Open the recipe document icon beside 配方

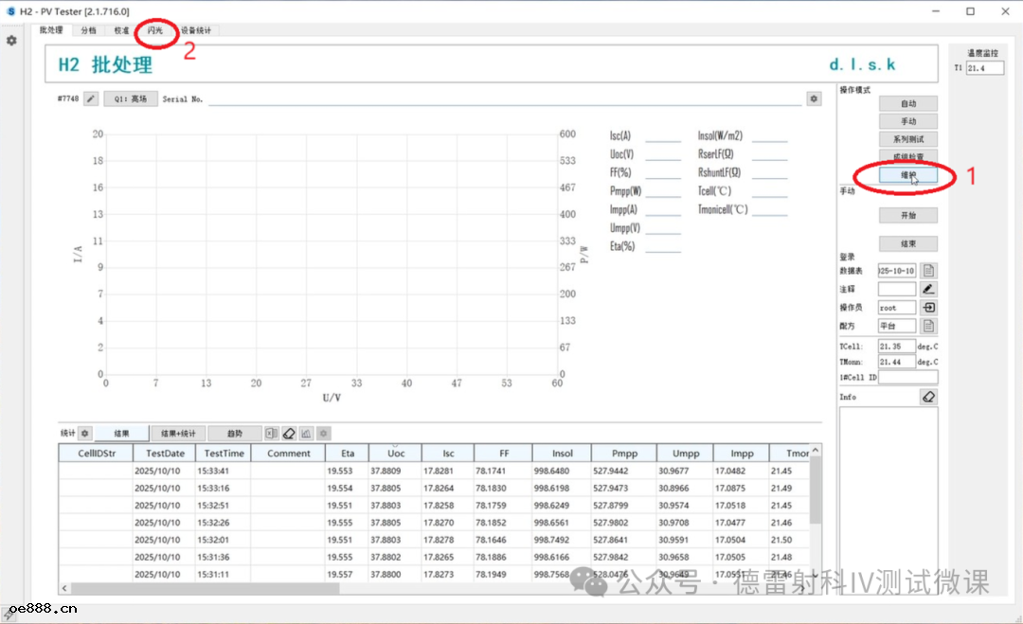click(x=929, y=326)
